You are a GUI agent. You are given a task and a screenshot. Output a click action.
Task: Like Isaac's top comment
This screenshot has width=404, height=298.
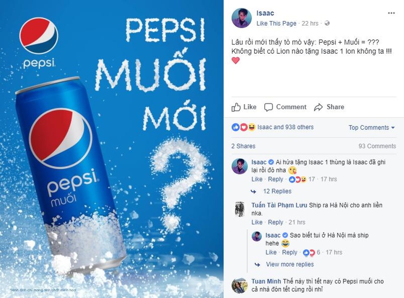tap(257, 179)
